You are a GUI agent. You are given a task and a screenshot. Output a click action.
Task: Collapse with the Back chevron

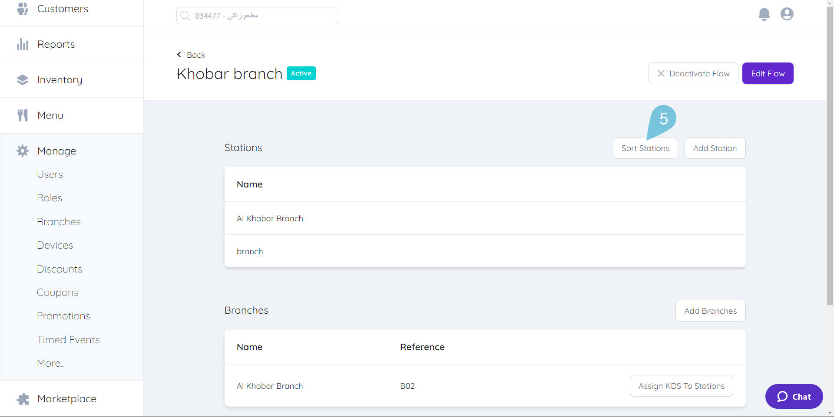click(x=179, y=54)
